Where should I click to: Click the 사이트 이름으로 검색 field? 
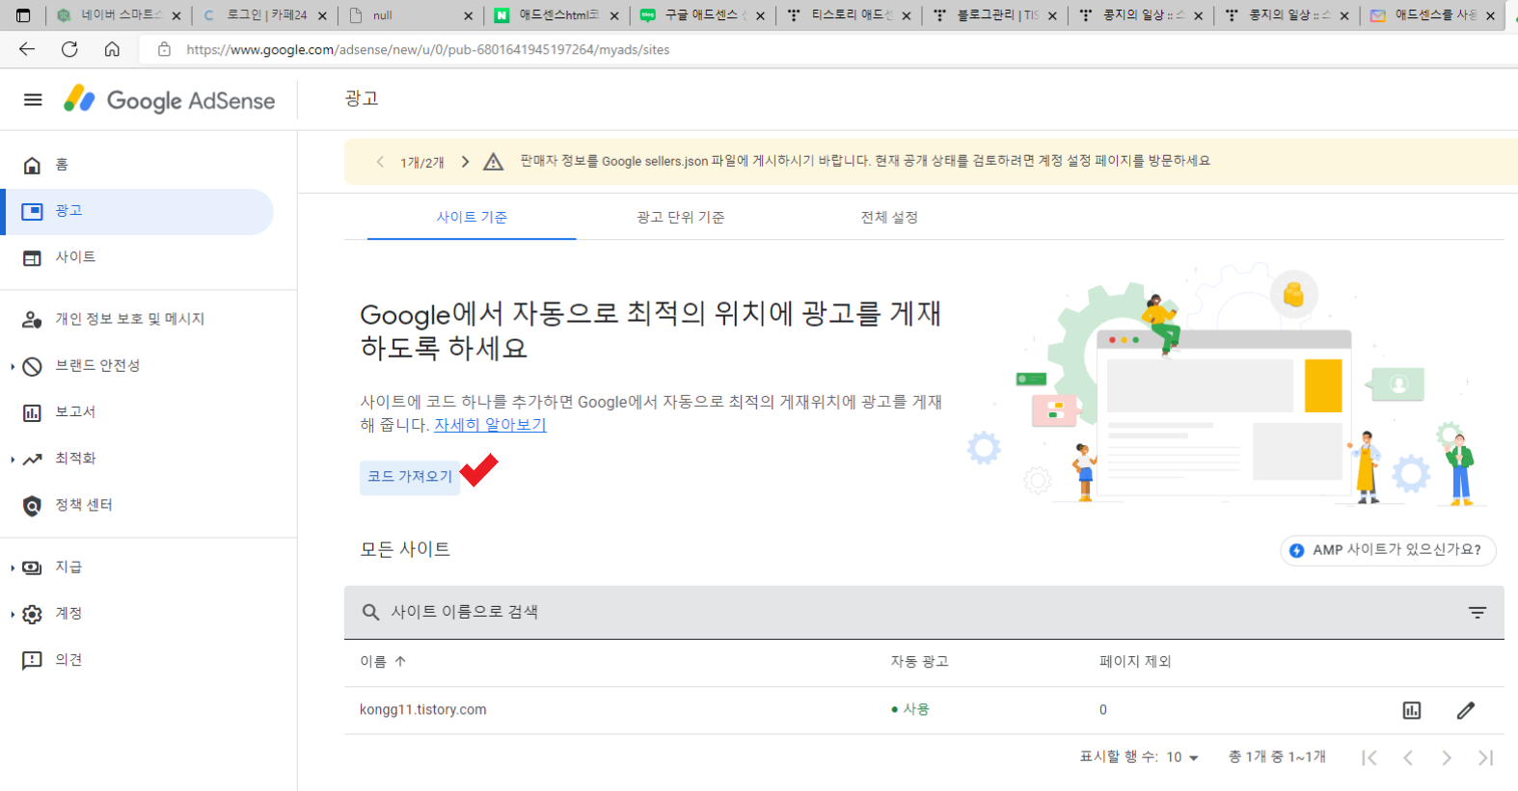[x=924, y=612]
